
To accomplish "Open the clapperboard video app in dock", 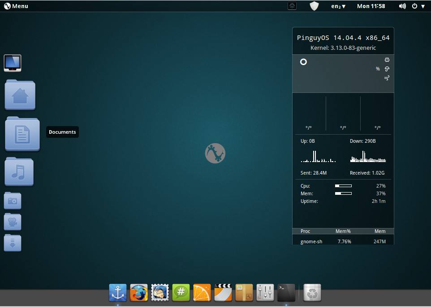I will pyautogui.click(x=223, y=293).
